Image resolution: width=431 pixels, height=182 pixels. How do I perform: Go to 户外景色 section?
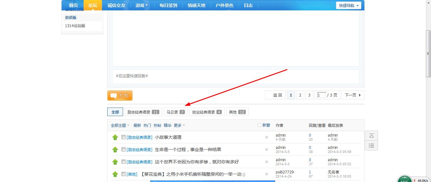(224, 5)
